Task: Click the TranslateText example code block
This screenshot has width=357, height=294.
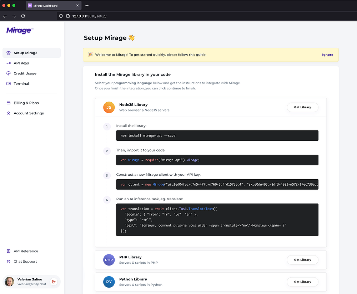Action: coord(217,220)
